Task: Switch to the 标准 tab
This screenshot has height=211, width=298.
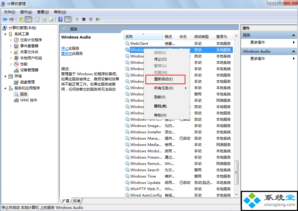Action: click(77, 201)
